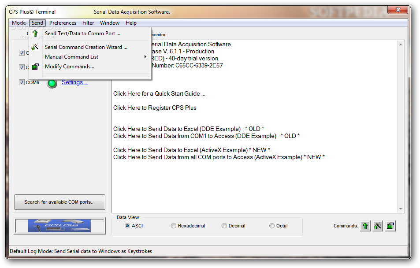Click Here for a Quick Start Guide
The height and width of the screenshot is (268, 420).
click(x=159, y=94)
